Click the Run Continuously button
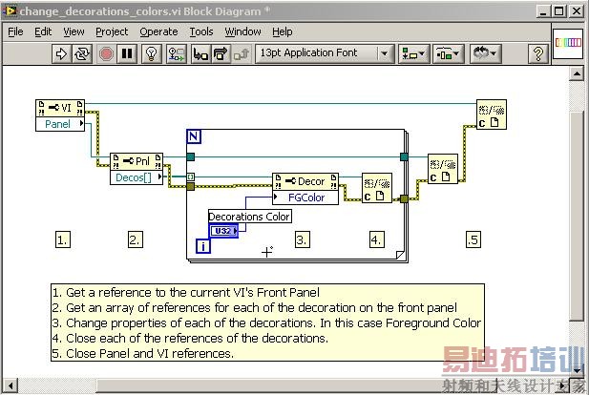The width and height of the screenshot is (589, 395). point(82,54)
